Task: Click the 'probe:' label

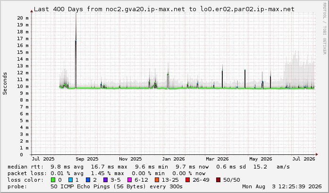Action: coord(17,186)
